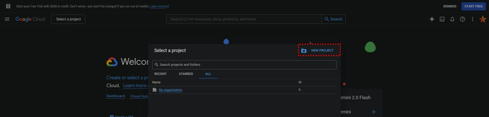Open the Cloud Hub link
Viewport: 489px width, 117px height.
click(139, 96)
